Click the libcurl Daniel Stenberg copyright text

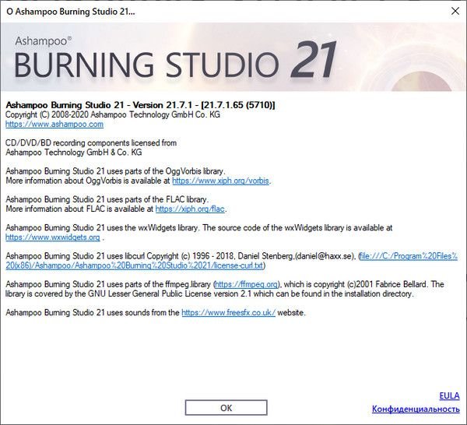pyautogui.click(x=181, y=256)
